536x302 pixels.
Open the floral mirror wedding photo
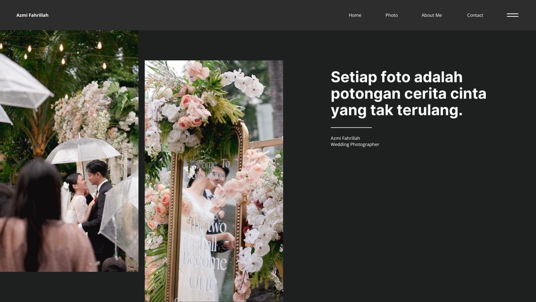pos(214,181)
